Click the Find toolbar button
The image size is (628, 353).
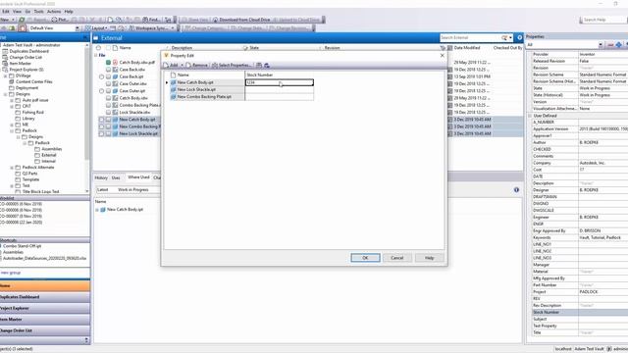coord(152,20)
